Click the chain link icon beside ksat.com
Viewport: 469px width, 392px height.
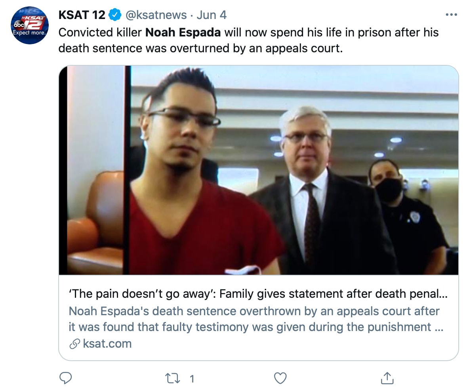[74, 344]
